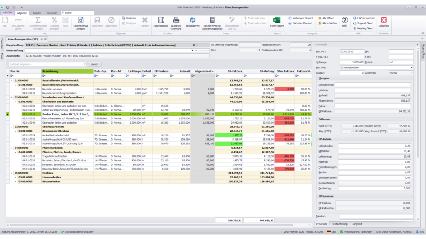The height and width of the screenshot is (239, 426).
Task: Open the Restaufteilung tab at bottom
Action: [x=339, y=224]
